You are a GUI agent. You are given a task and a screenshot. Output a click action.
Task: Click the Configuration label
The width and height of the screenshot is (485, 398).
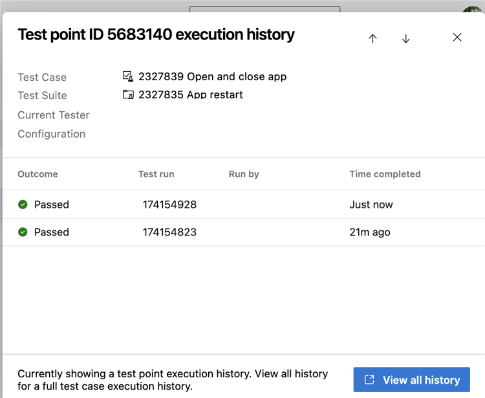[51, 134]
